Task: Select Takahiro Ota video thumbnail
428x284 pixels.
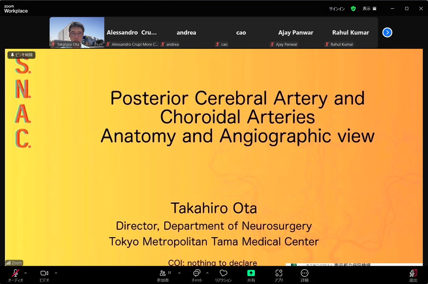Action: [77, 33]
